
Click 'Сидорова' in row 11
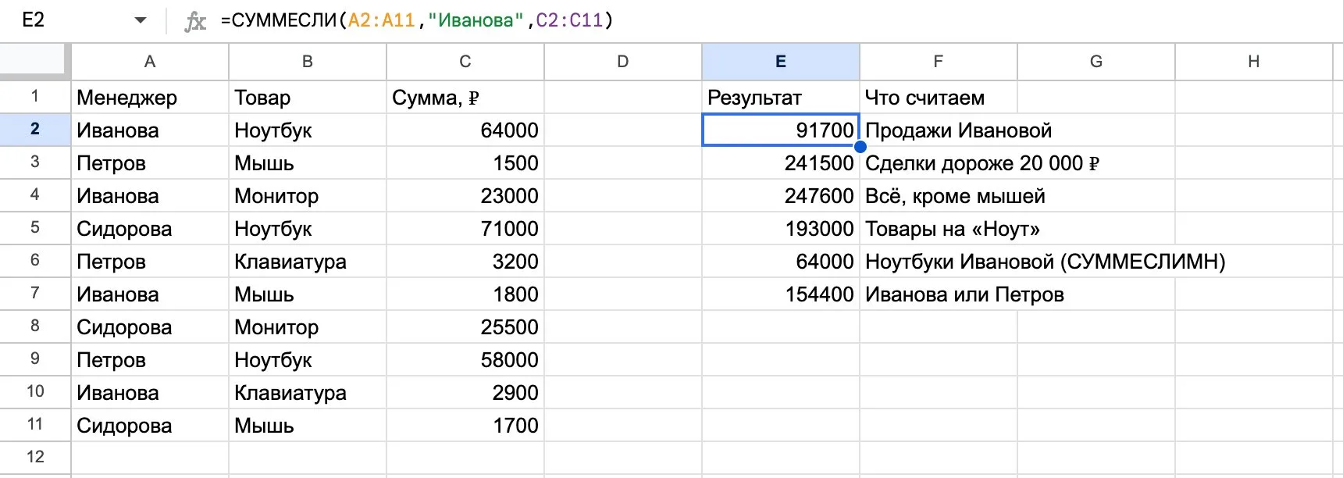point(150,426)
